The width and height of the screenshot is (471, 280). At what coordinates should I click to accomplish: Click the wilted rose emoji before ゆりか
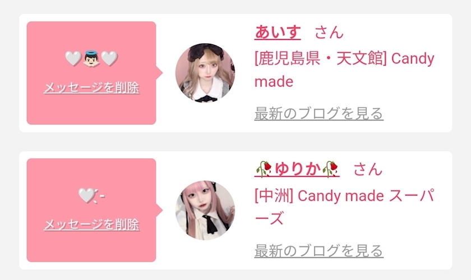[x=264, y=169]
